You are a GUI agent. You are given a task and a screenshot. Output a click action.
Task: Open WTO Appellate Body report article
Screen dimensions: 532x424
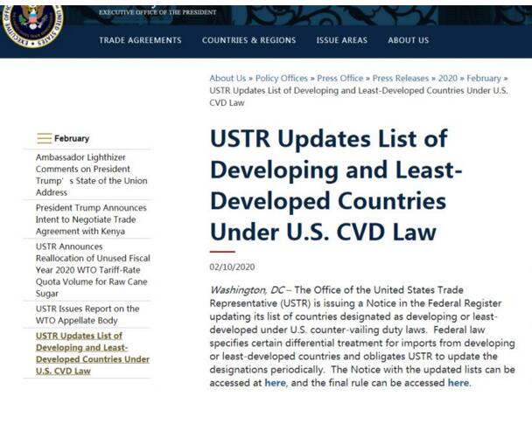(x=87, y=315)
